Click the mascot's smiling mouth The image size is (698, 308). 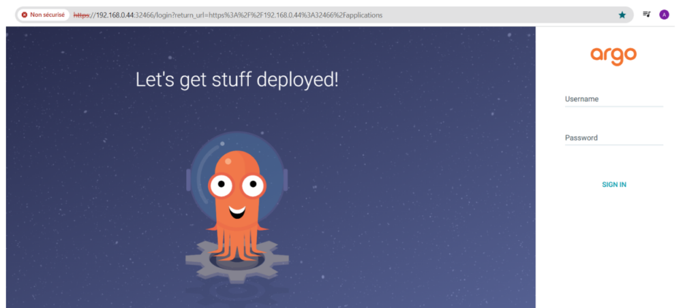237,209
